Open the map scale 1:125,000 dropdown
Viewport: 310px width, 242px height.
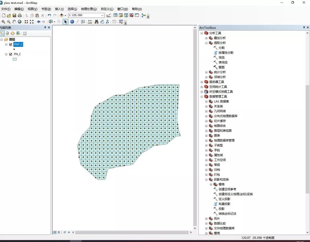tap(102, 15)
